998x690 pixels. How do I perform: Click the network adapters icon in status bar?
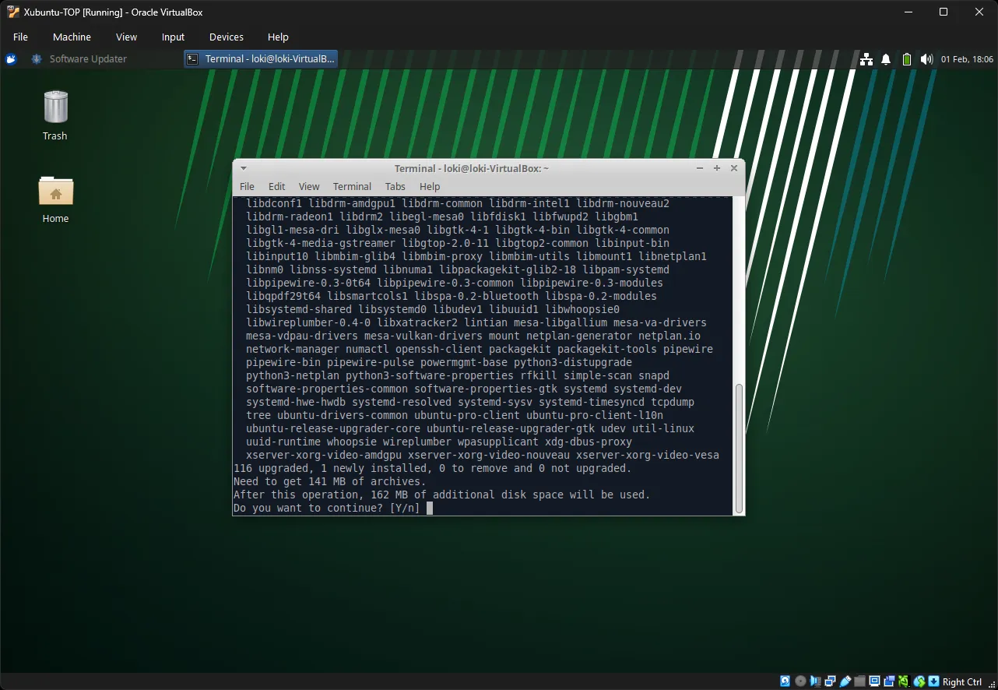[830, 681]
